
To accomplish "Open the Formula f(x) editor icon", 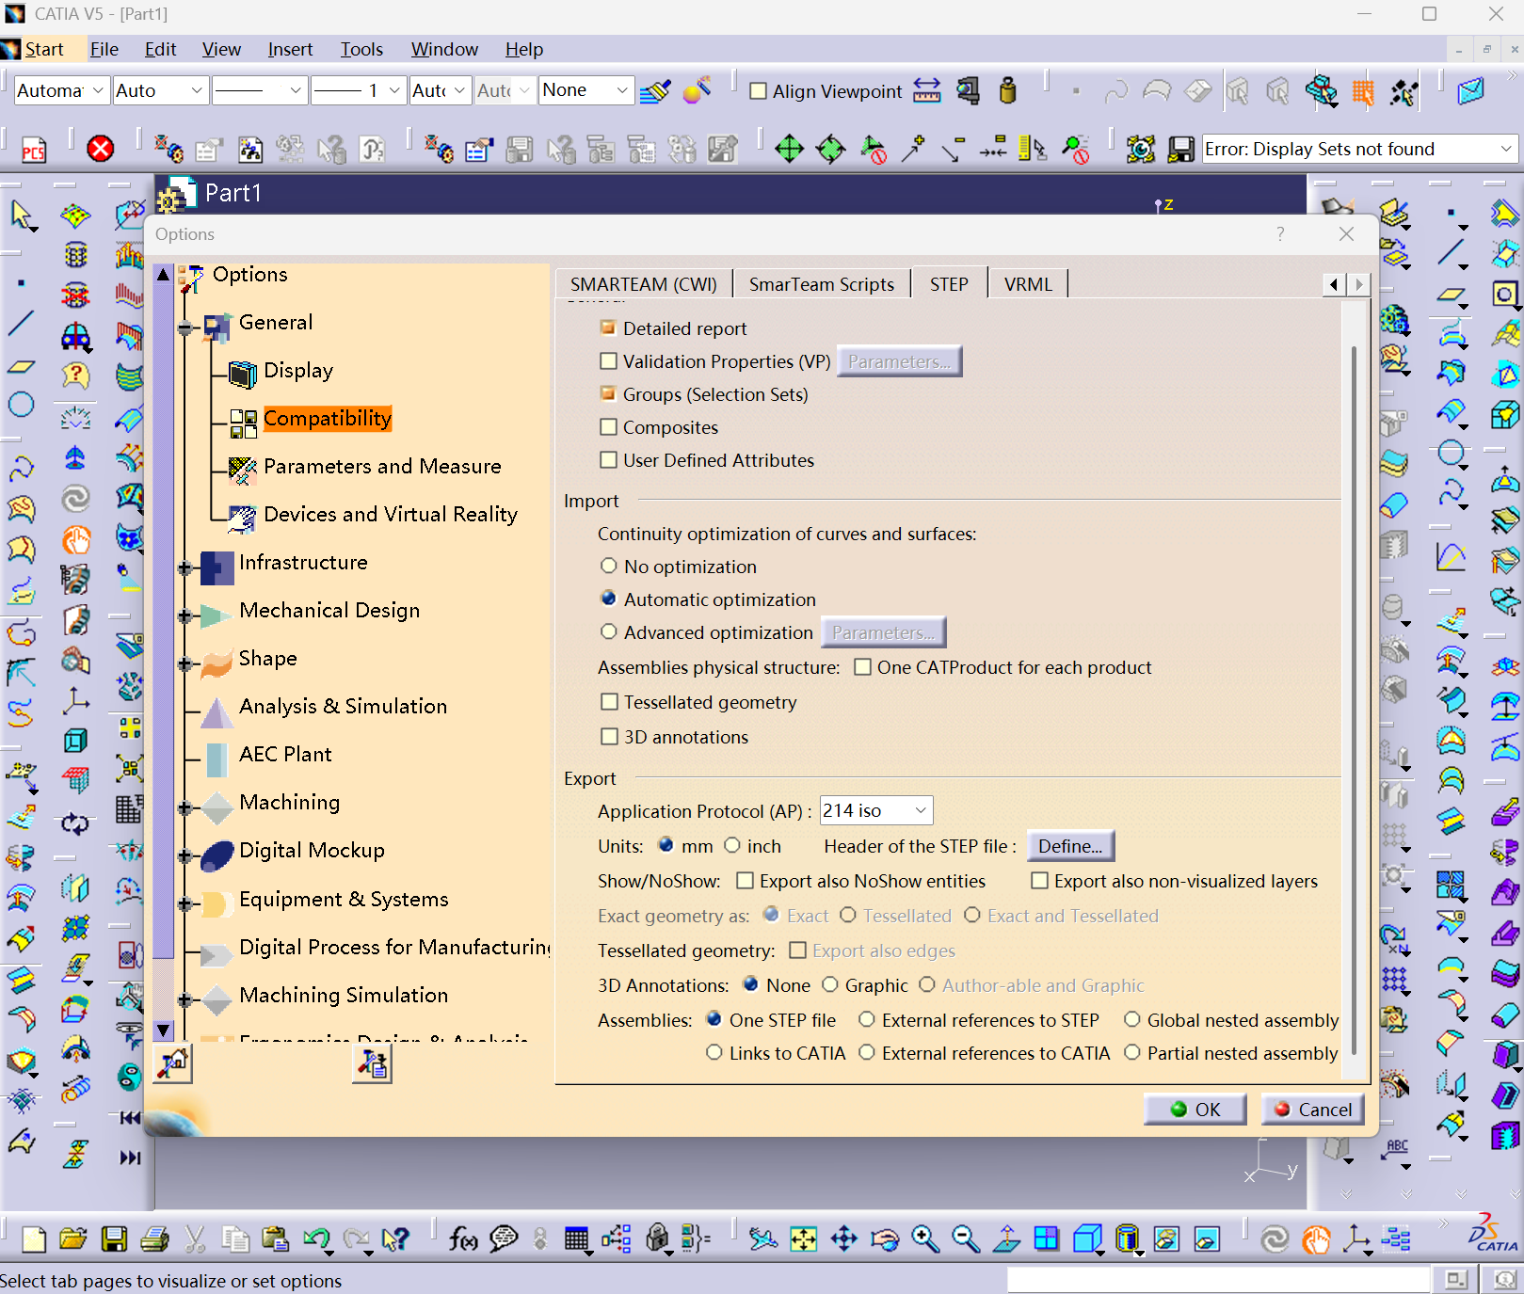I will point(462,1239).
